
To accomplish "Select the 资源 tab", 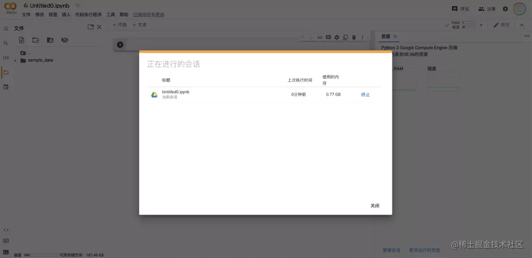I will click(x=386, y=36).
